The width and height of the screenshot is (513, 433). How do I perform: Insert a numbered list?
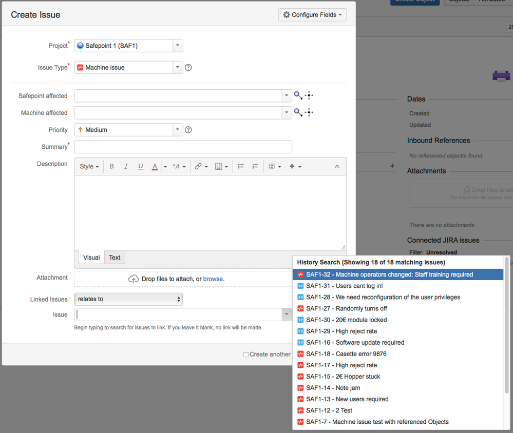click(x=255, y=166)
